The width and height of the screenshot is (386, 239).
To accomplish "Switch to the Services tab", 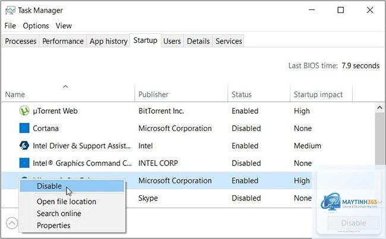I will tap(229, 42).
